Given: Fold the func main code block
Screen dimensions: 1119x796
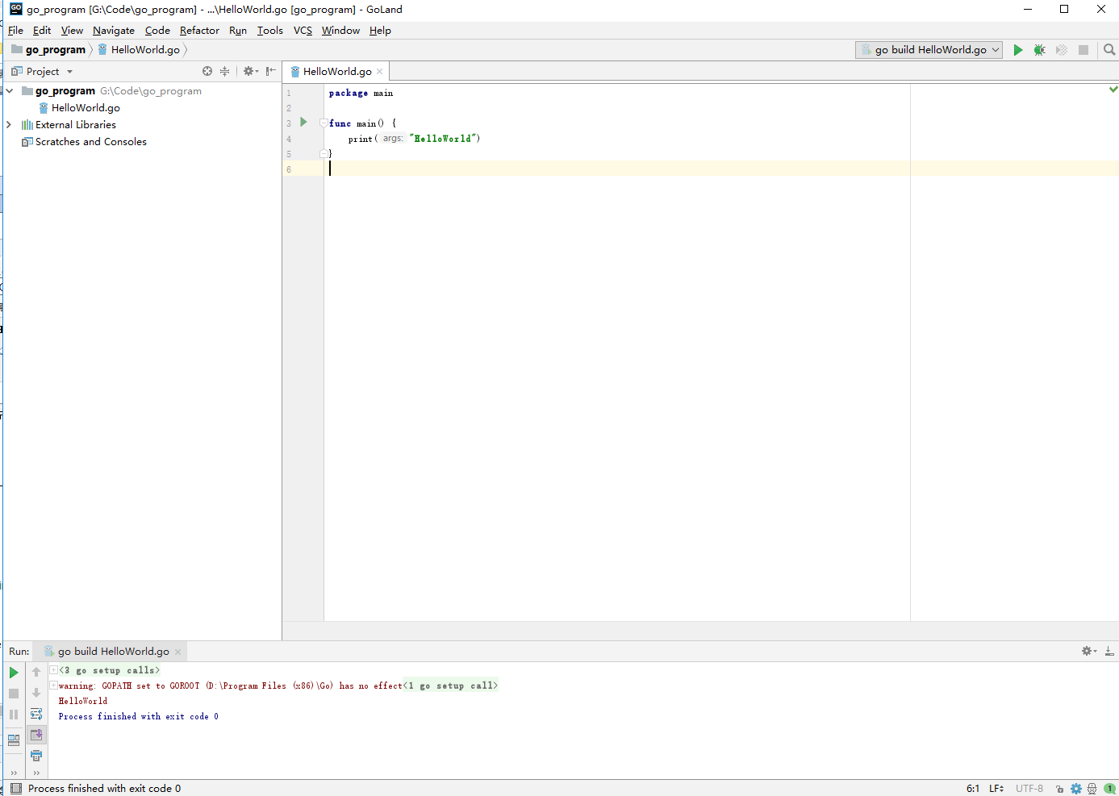Looking at the screenshot, I should pyautogui.click(x=323, y=123).
